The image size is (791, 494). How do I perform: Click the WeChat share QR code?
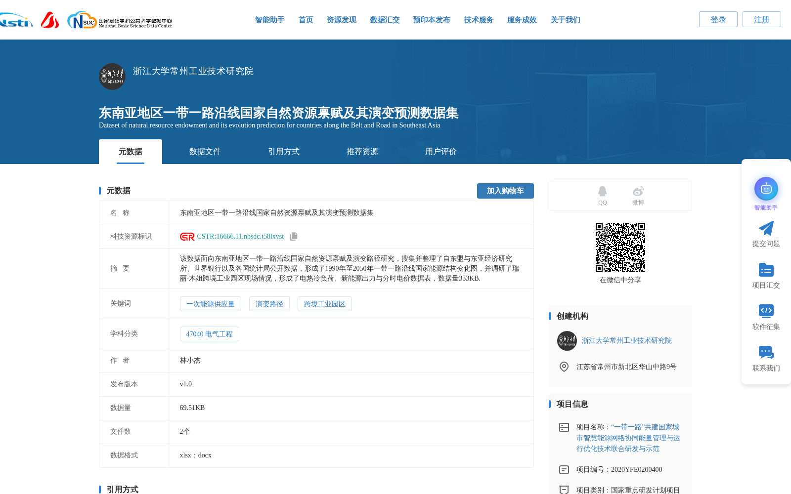coord(620,247)
